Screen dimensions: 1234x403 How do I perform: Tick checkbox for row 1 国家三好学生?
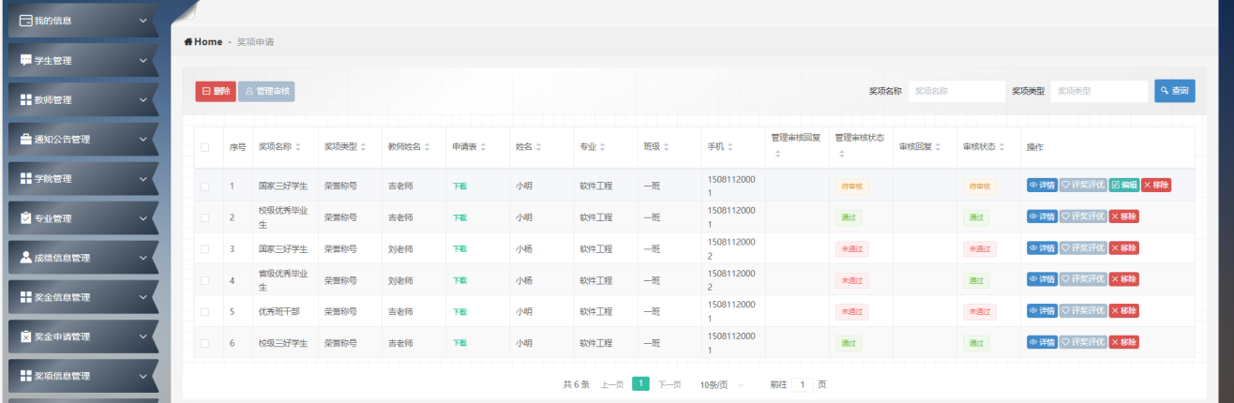coord(205,186)
